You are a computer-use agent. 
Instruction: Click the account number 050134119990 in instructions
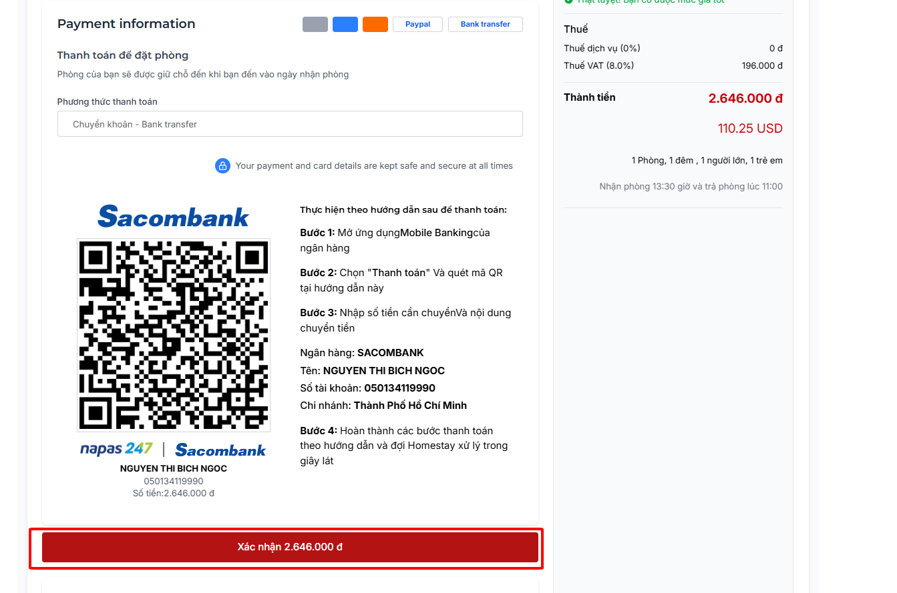click(399, 388)
